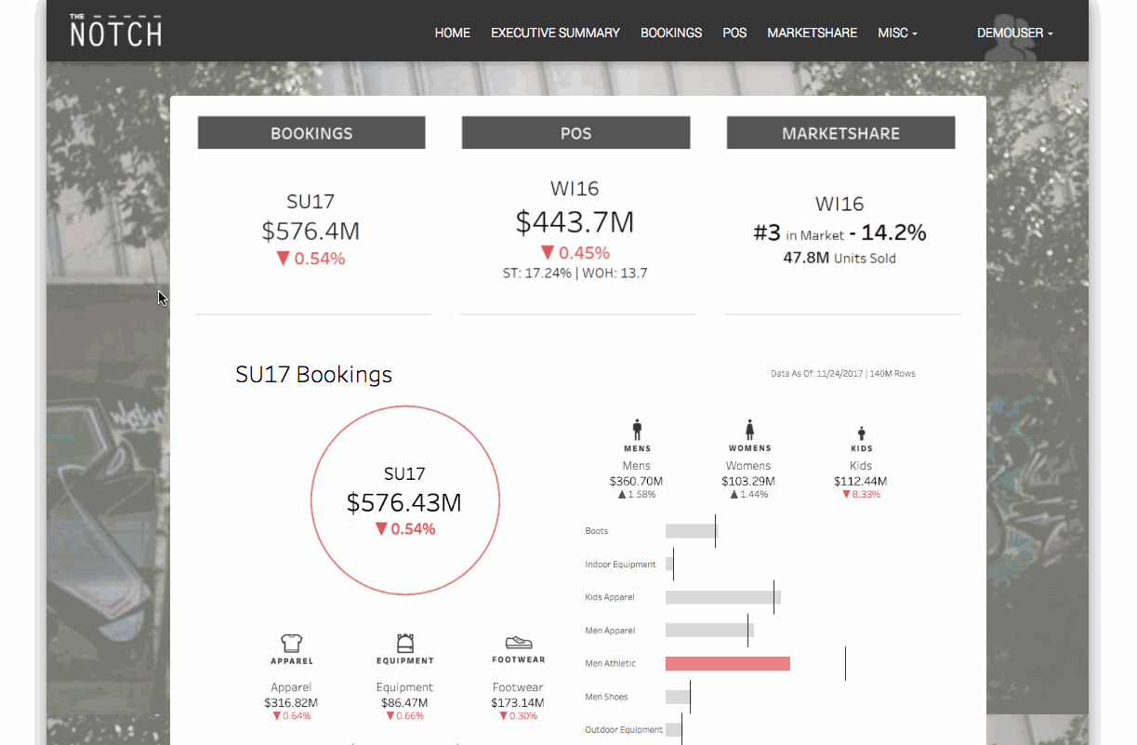
Task: Click The Notch logo
Action: [x=114, y=31]
